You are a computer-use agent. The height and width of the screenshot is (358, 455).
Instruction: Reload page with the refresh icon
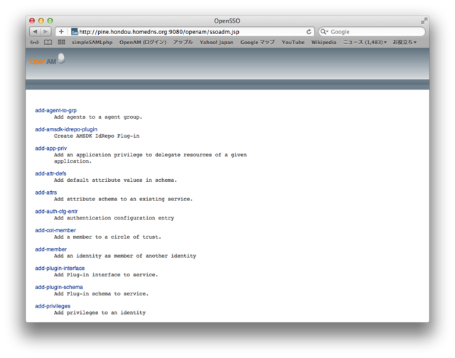[309, 32]
